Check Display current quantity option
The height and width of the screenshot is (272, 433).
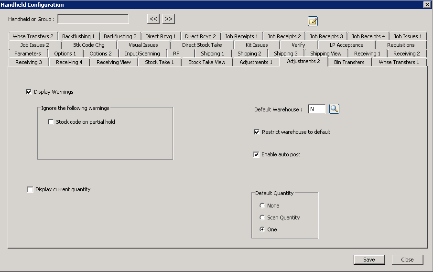click(30, 190)
